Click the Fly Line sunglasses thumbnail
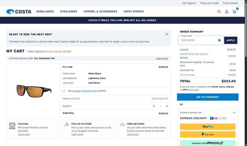This screenshot has width=247, height=146. tap(34, 91)
